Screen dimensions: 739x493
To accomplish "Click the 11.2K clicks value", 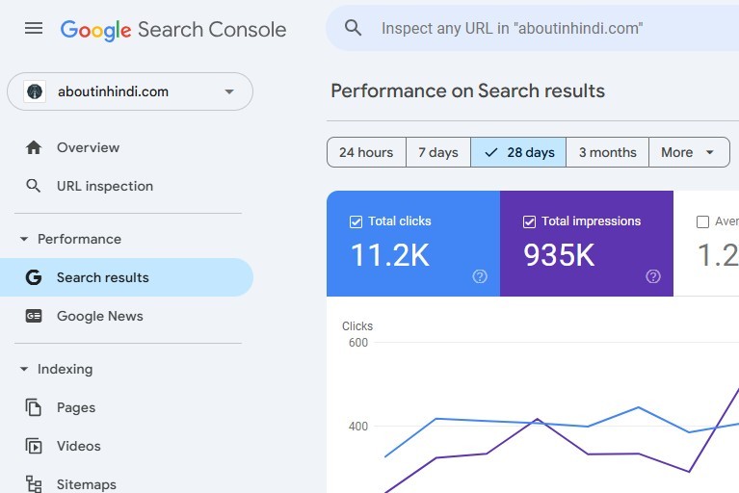I will click(390, 255).
